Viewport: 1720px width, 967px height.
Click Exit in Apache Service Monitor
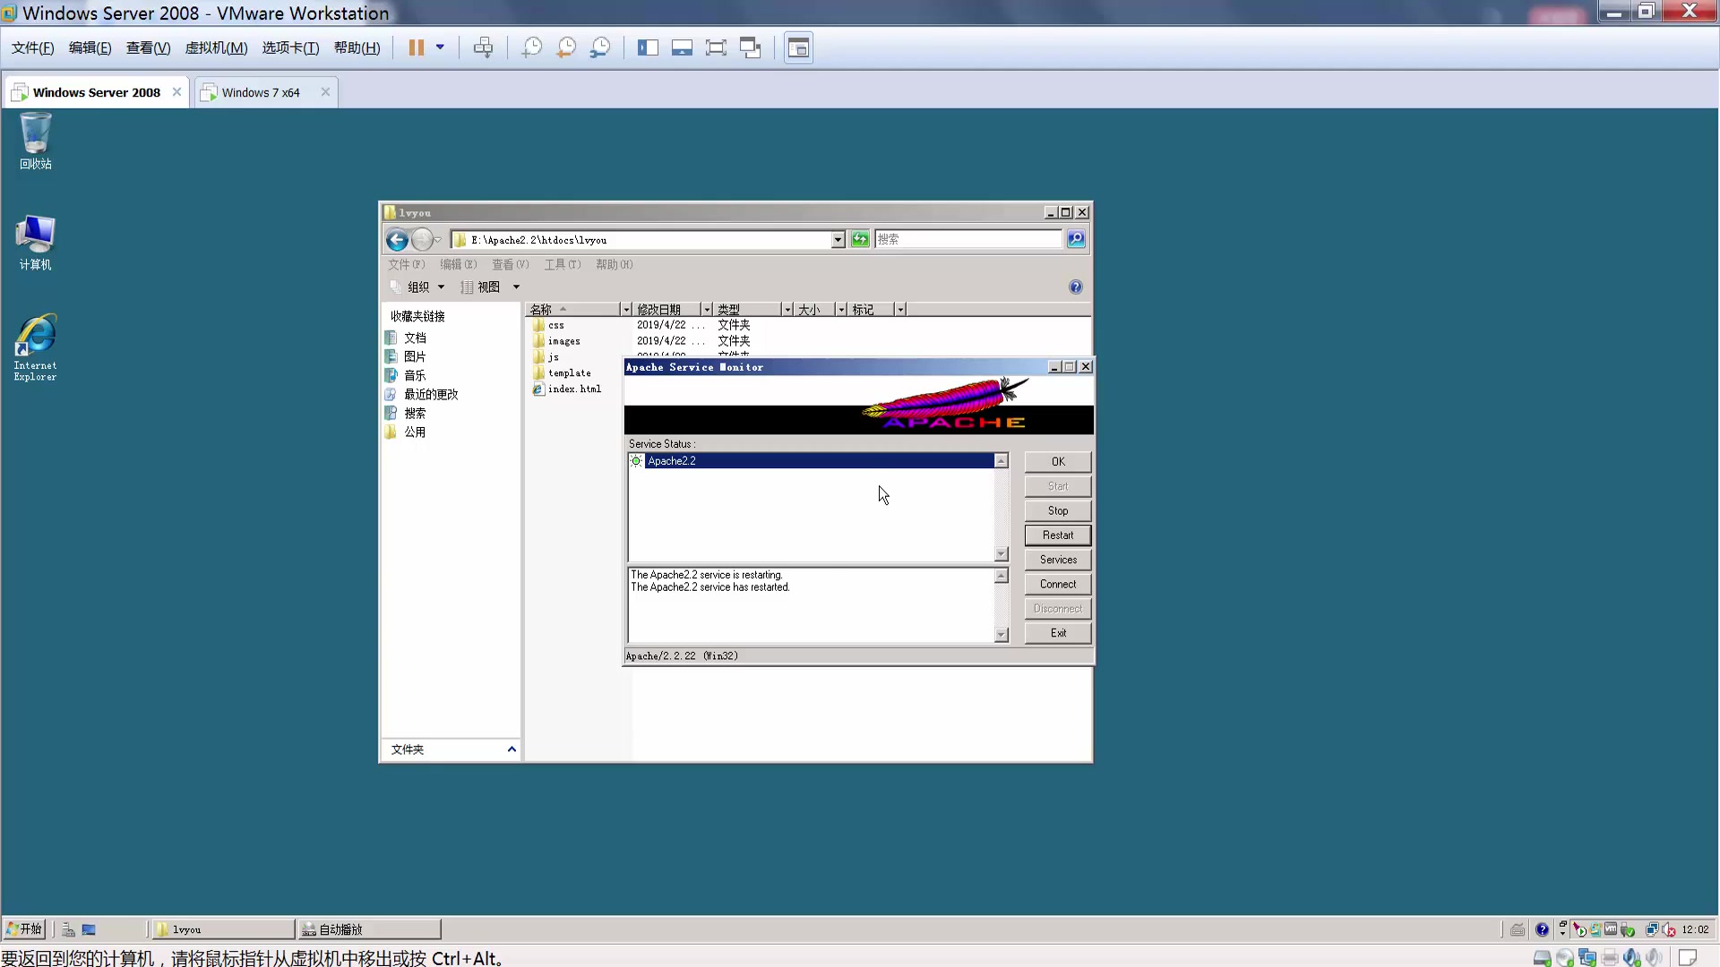(1058, 633)
